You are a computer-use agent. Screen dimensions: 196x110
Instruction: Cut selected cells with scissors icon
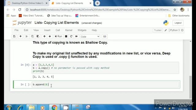27,36
